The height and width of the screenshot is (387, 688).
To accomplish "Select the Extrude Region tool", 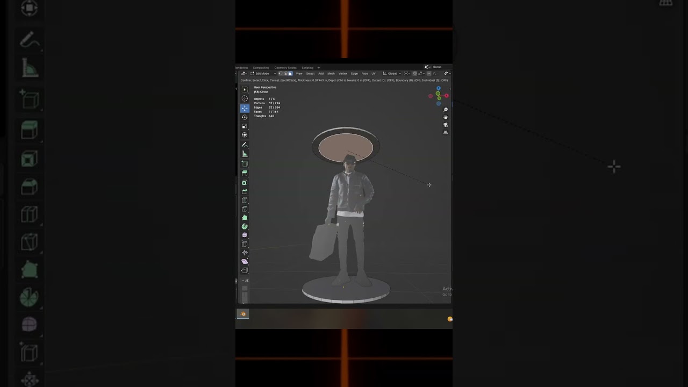I will [x=245, y=173].
